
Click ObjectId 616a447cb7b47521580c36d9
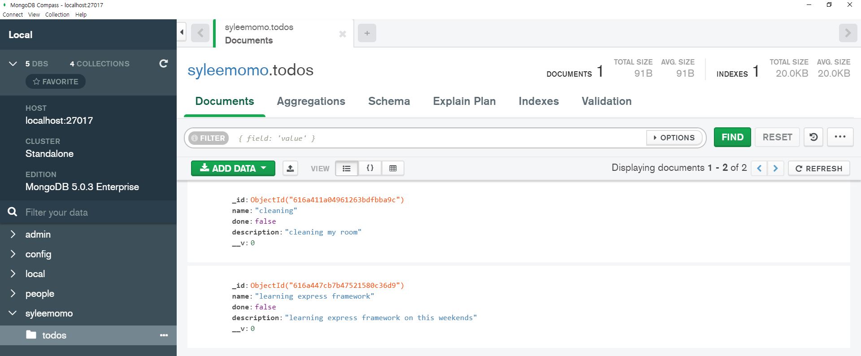pos(327,285)
